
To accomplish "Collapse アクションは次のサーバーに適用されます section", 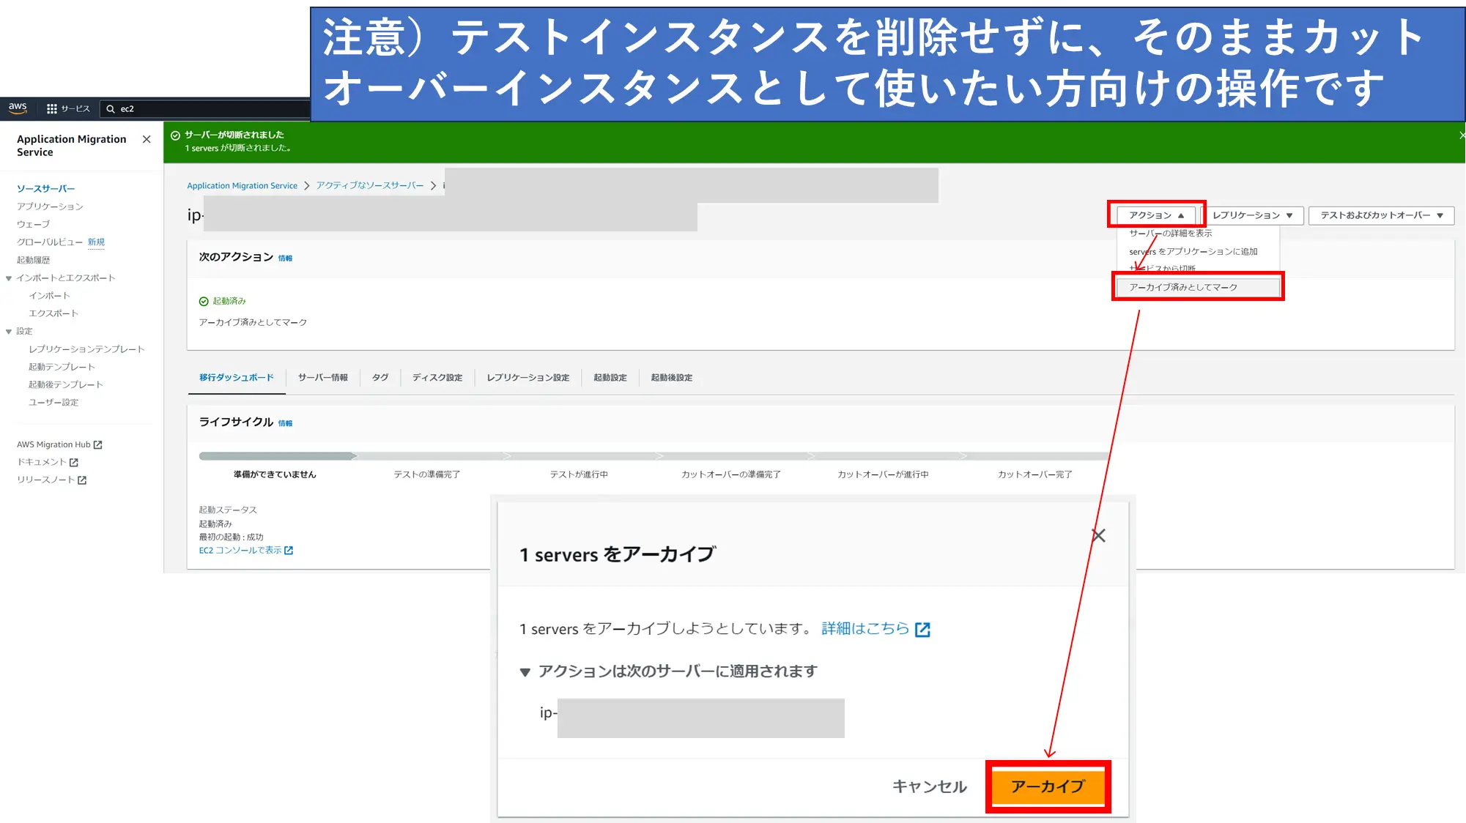I will [525, 672].
